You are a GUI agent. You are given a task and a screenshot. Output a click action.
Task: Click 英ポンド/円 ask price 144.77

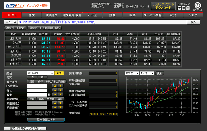click(x=60, y=47)
